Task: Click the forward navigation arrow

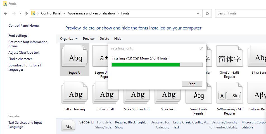Action: point(14,13)
